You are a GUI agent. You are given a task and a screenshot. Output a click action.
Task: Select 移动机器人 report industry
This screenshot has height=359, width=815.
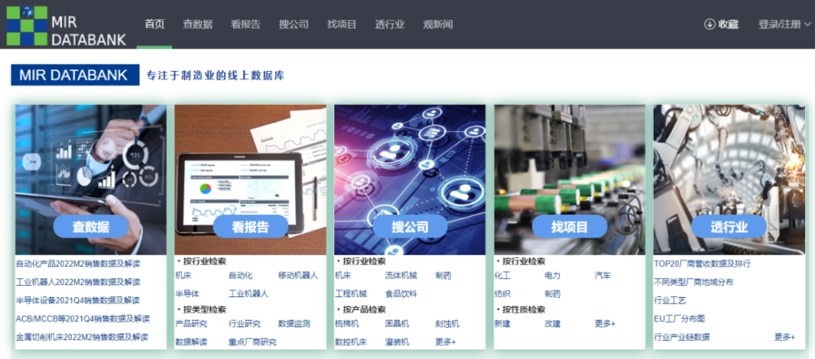tap(297, 275)
